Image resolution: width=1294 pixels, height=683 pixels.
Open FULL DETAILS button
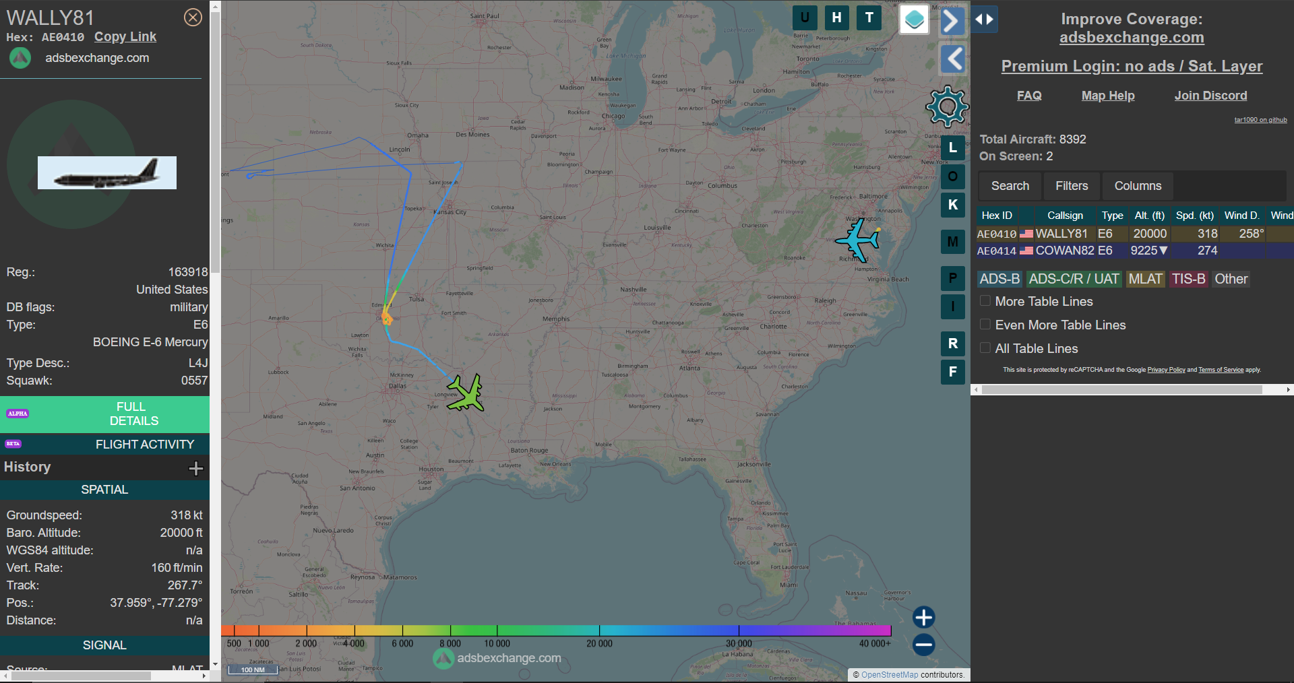coord(104,414)
